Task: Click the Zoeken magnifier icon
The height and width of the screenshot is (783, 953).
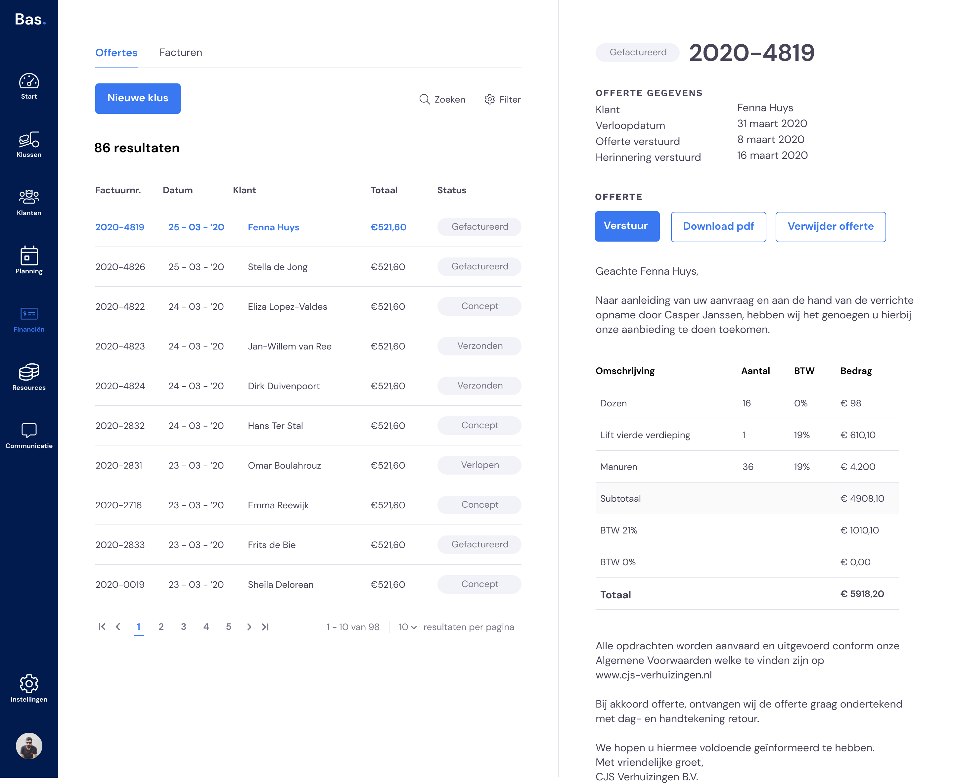Action: pyautogui.click(x=425, y=99)
